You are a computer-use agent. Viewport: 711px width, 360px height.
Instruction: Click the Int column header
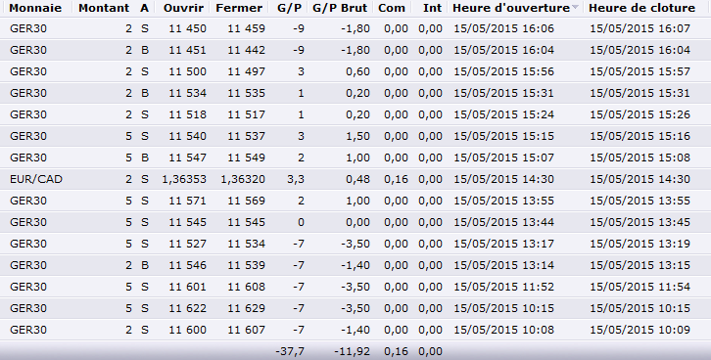pyautogui.click(x=432, y=8)
